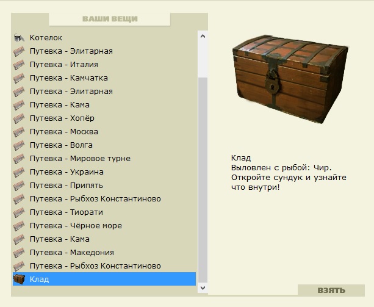Click the chest icon in the Клад row

[x=19, y=279]
